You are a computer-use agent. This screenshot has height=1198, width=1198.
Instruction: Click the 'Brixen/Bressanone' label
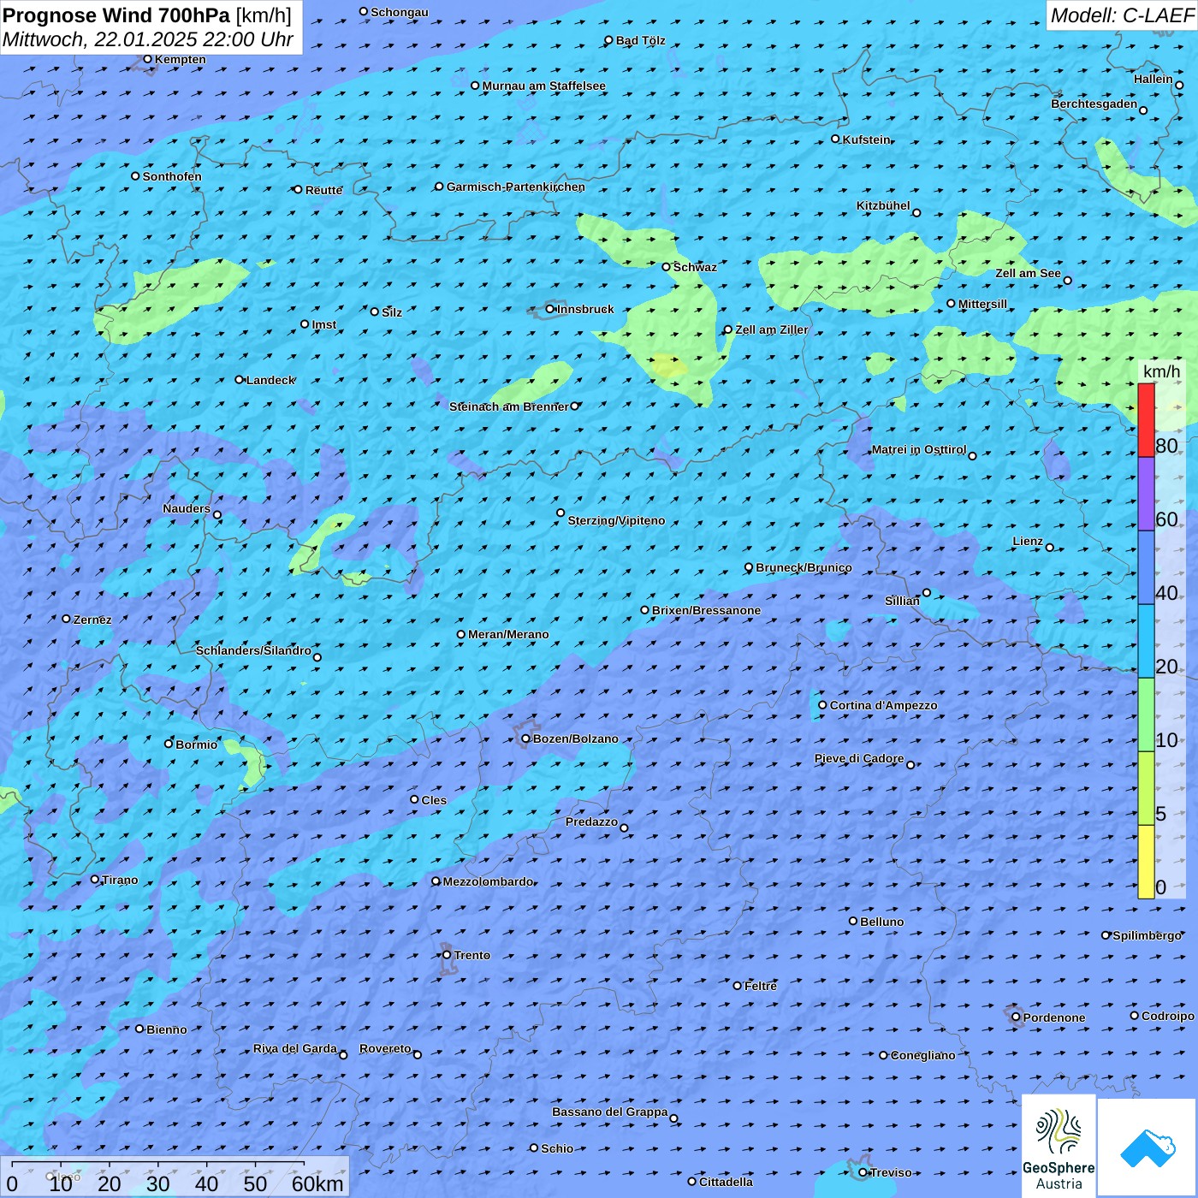point(706,610)
